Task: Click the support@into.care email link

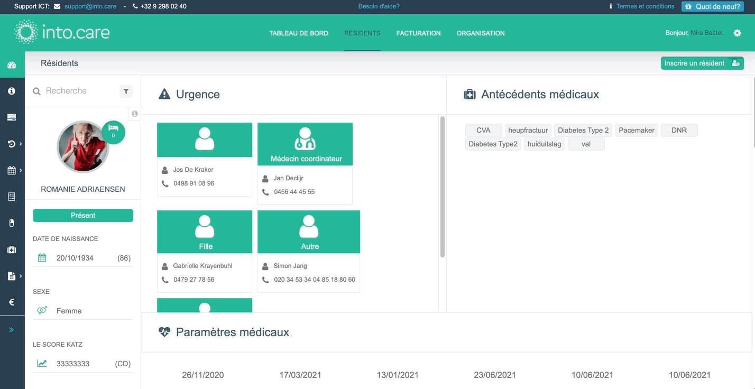Action: click(90, 6)
